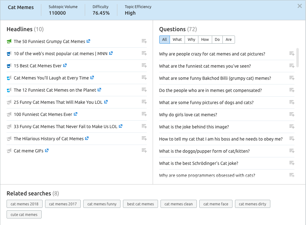The image size is (306, 225).
Task: Select the 'All' questions filter
Action: tap(165, 40)
